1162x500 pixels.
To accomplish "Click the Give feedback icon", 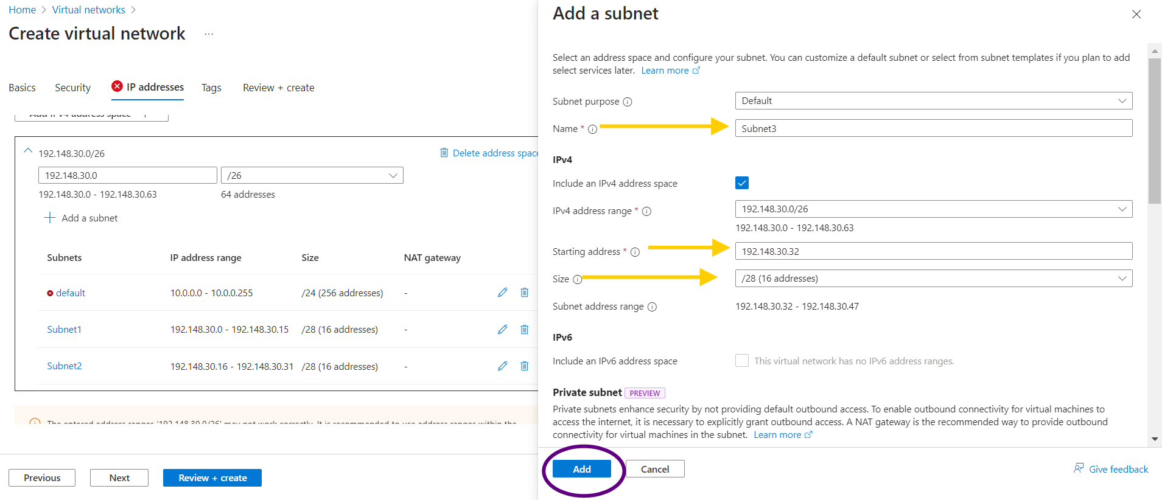I will click(1079, 468).
